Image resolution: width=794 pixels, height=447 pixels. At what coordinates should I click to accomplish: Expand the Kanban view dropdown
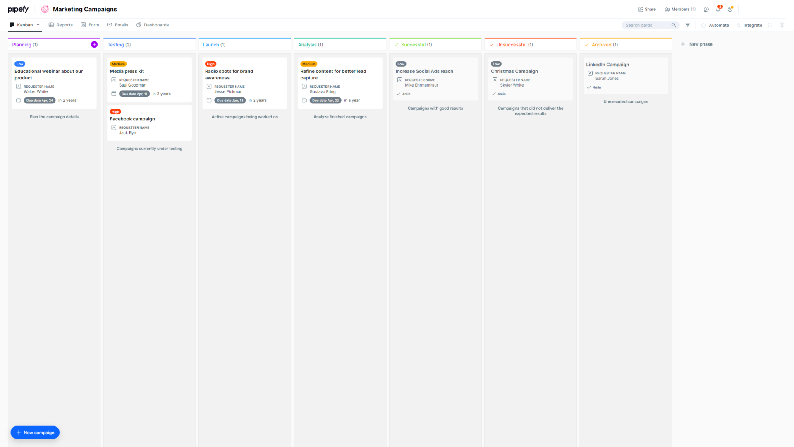tap(38, 25)
